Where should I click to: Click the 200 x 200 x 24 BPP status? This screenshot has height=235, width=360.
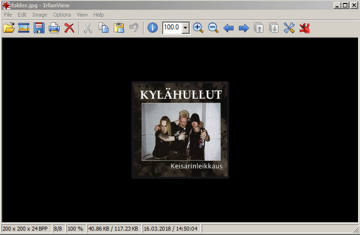coord(27,229)
